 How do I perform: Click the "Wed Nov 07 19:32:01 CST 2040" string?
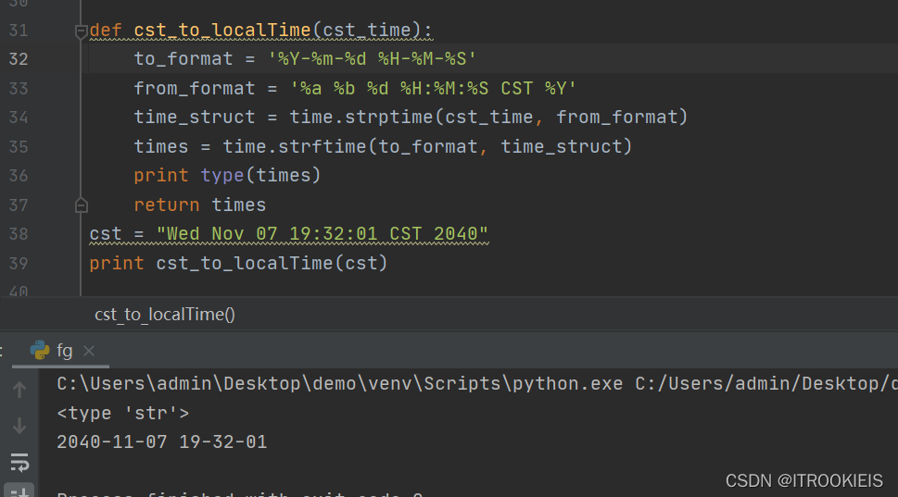(323, 234)
